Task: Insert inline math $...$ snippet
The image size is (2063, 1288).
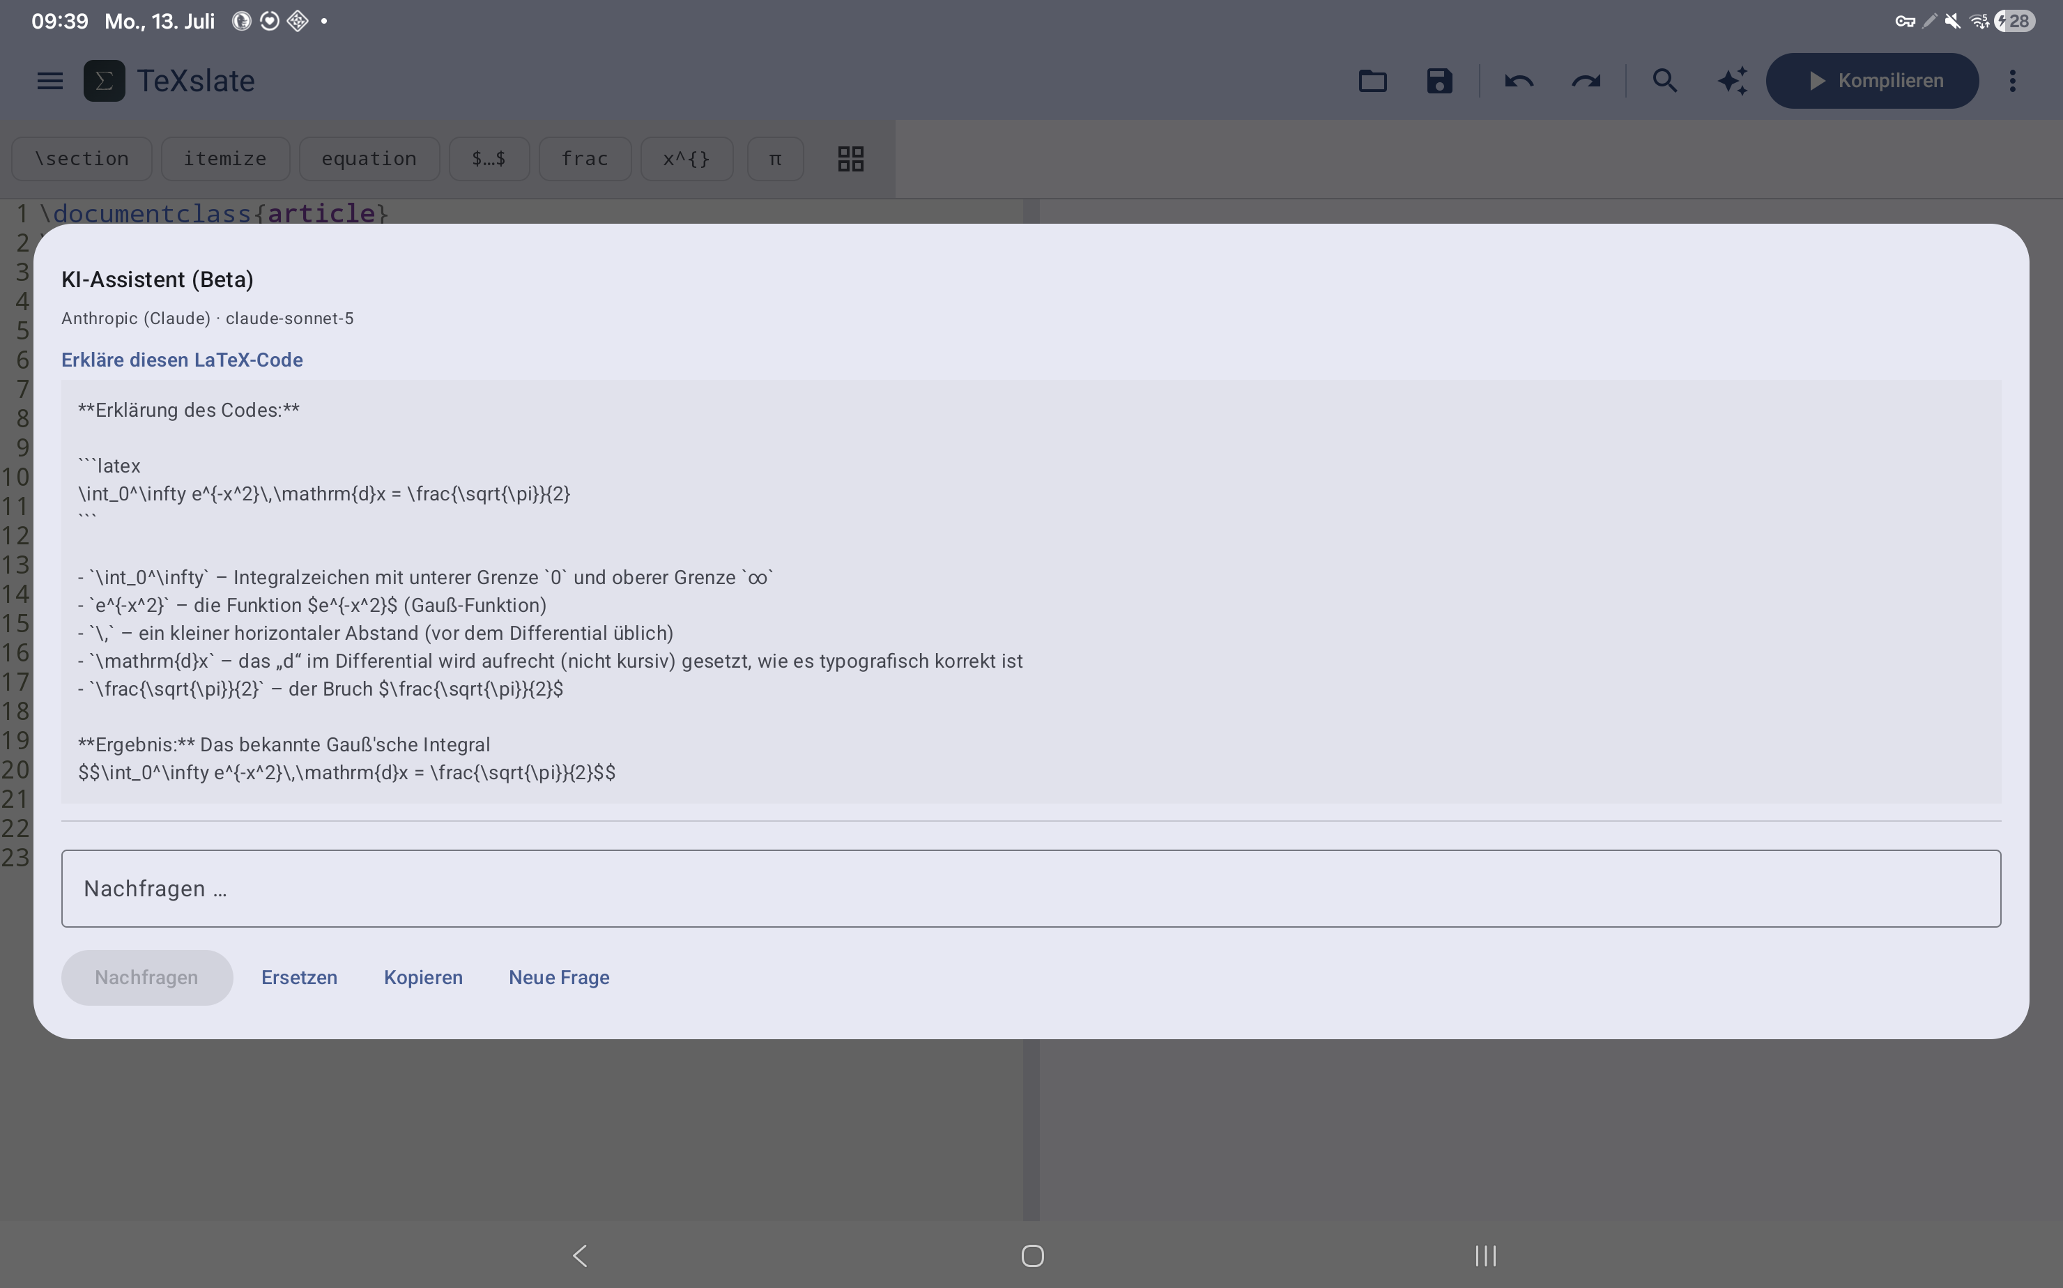Action: tap(489, 158)
